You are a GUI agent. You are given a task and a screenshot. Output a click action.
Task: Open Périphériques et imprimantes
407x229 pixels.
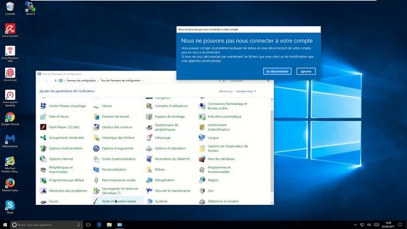[x=57, y=170]
